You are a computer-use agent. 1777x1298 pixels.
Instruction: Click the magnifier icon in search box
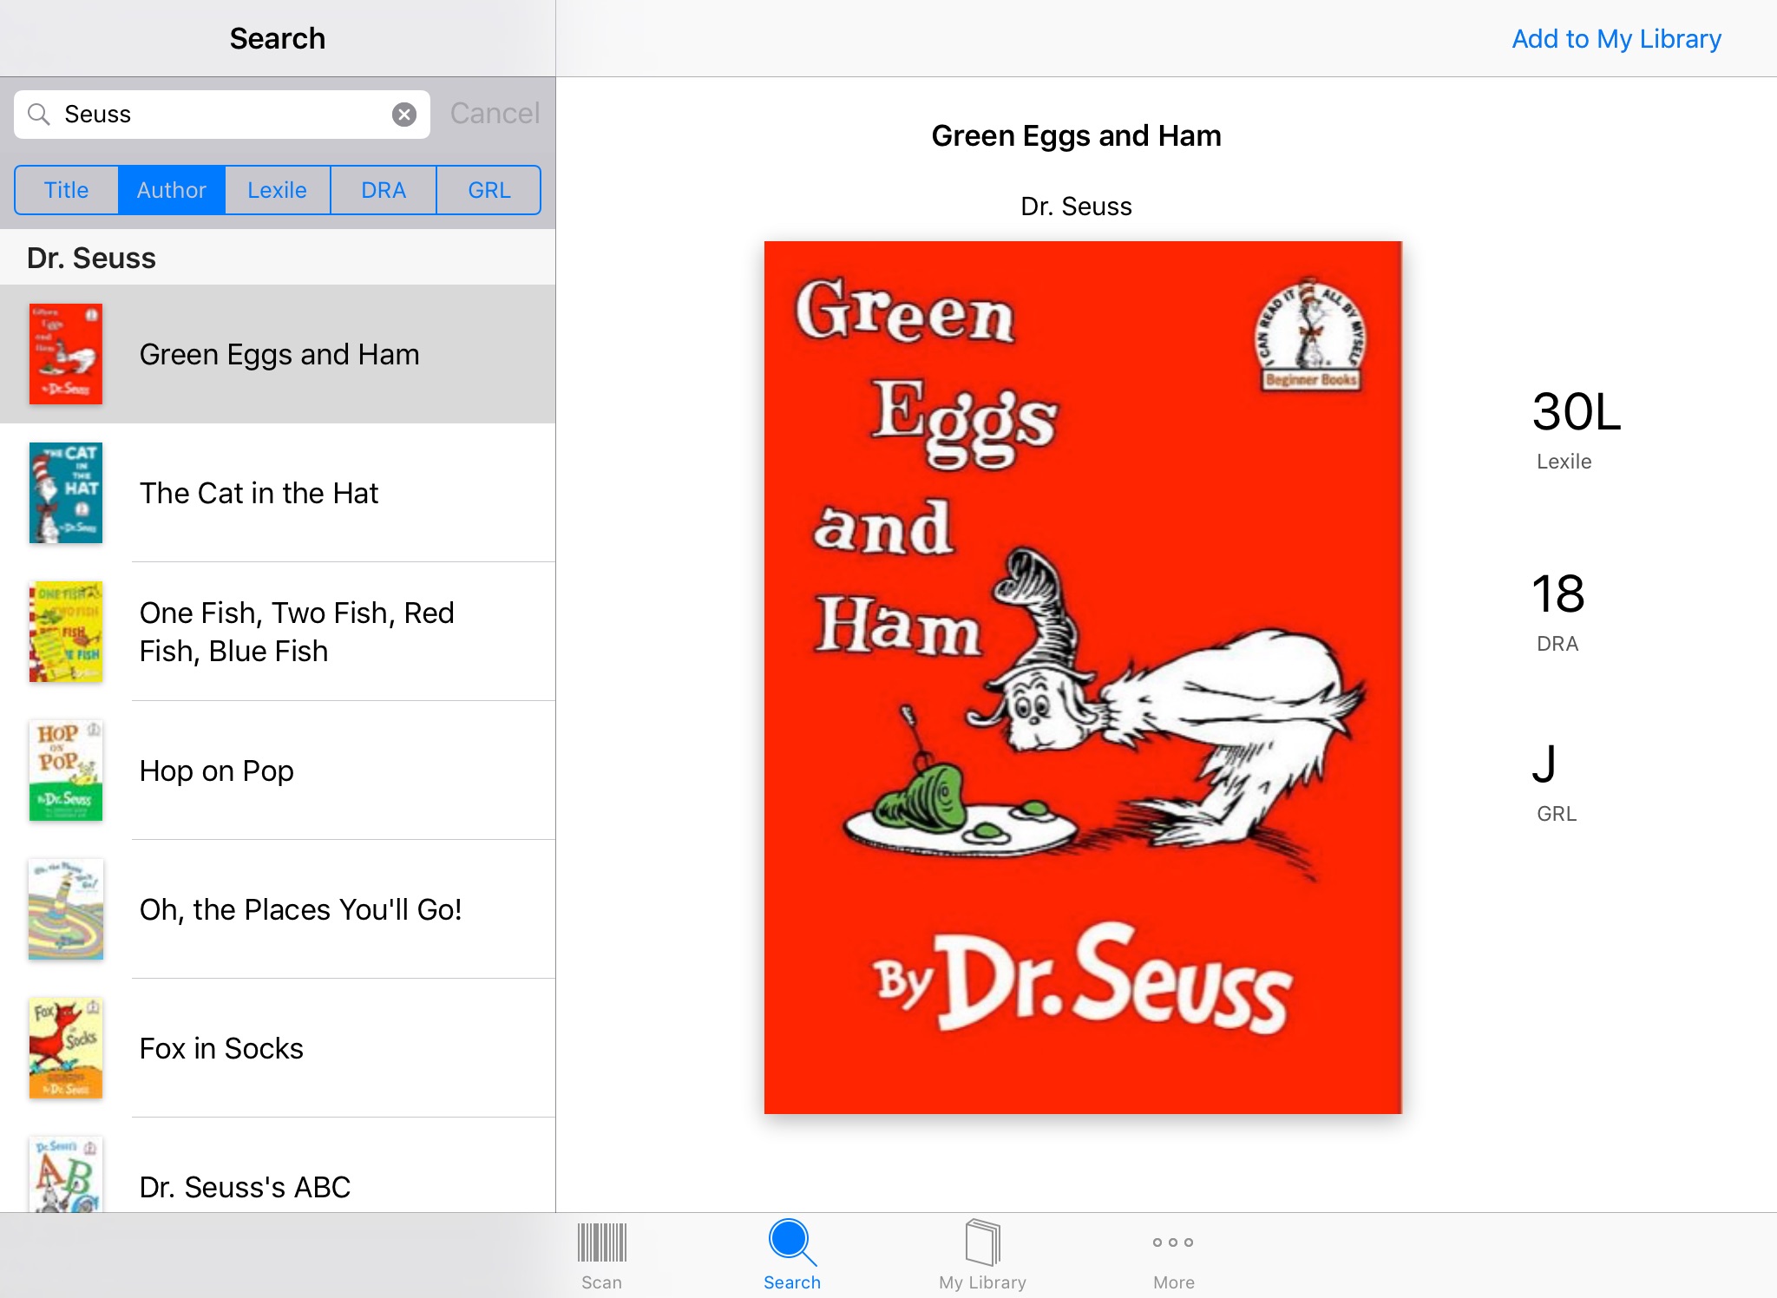tap(39, 115)
